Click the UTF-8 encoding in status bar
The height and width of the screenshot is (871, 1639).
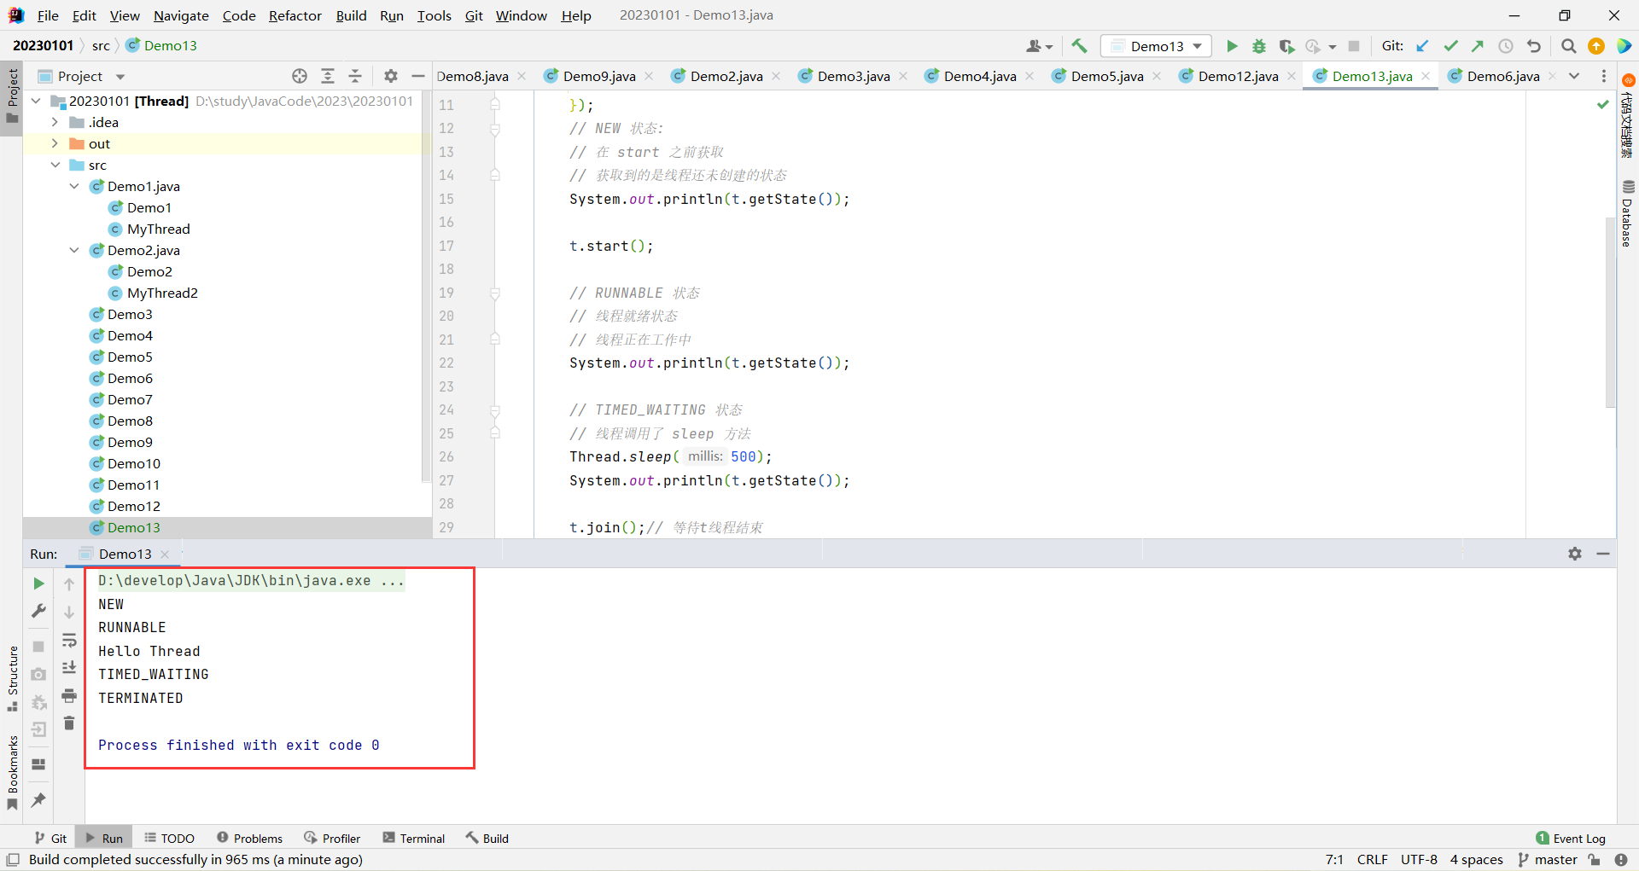click(x=1419, y=860)
